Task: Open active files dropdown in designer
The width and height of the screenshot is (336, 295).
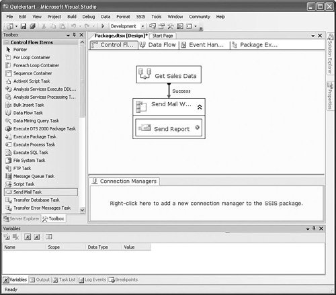Action: (x=313, y=36)
